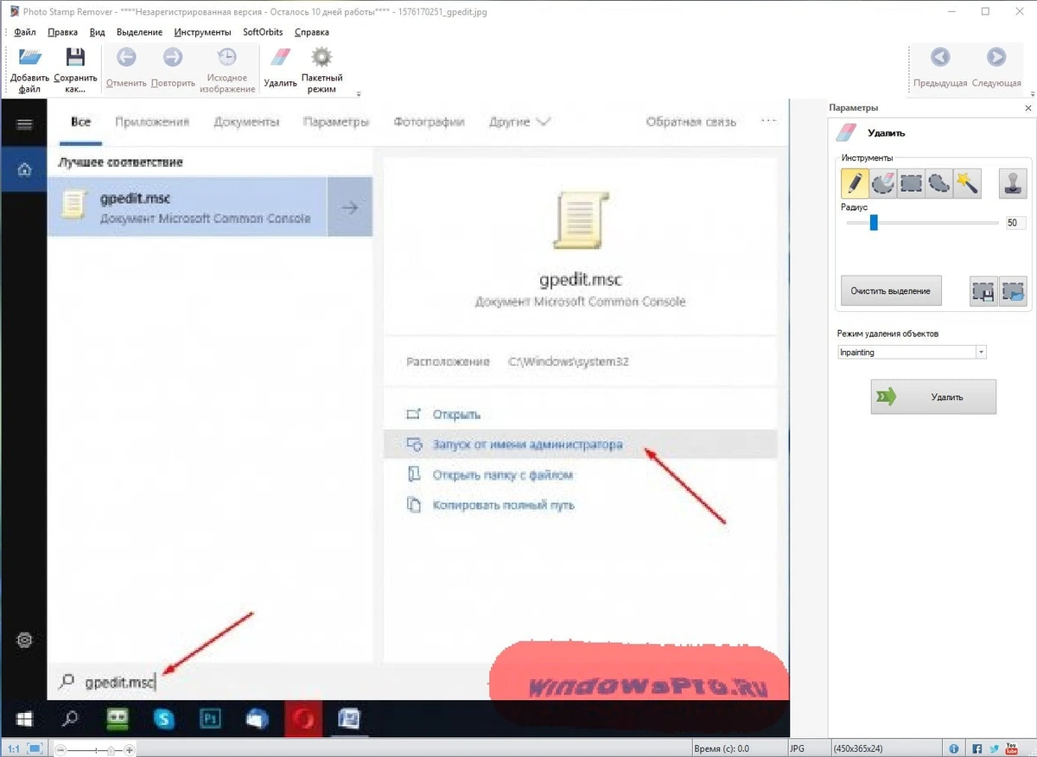Image resolution: width=1037 pixels, height=757 pixels.
Task: Open Batch mode gear icon
Action: 321,58
